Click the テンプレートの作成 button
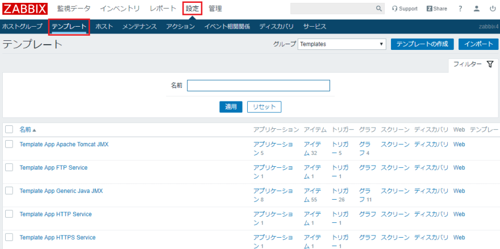This screenshot has height=249, width=500. point(422,44)
